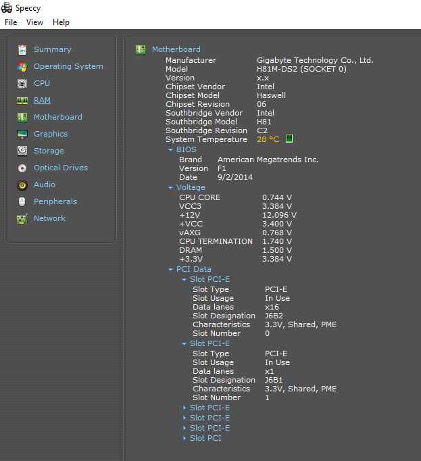
Task: Collapse the second Slot PCI-E with x1 lanes
Action: pos(184,343)
